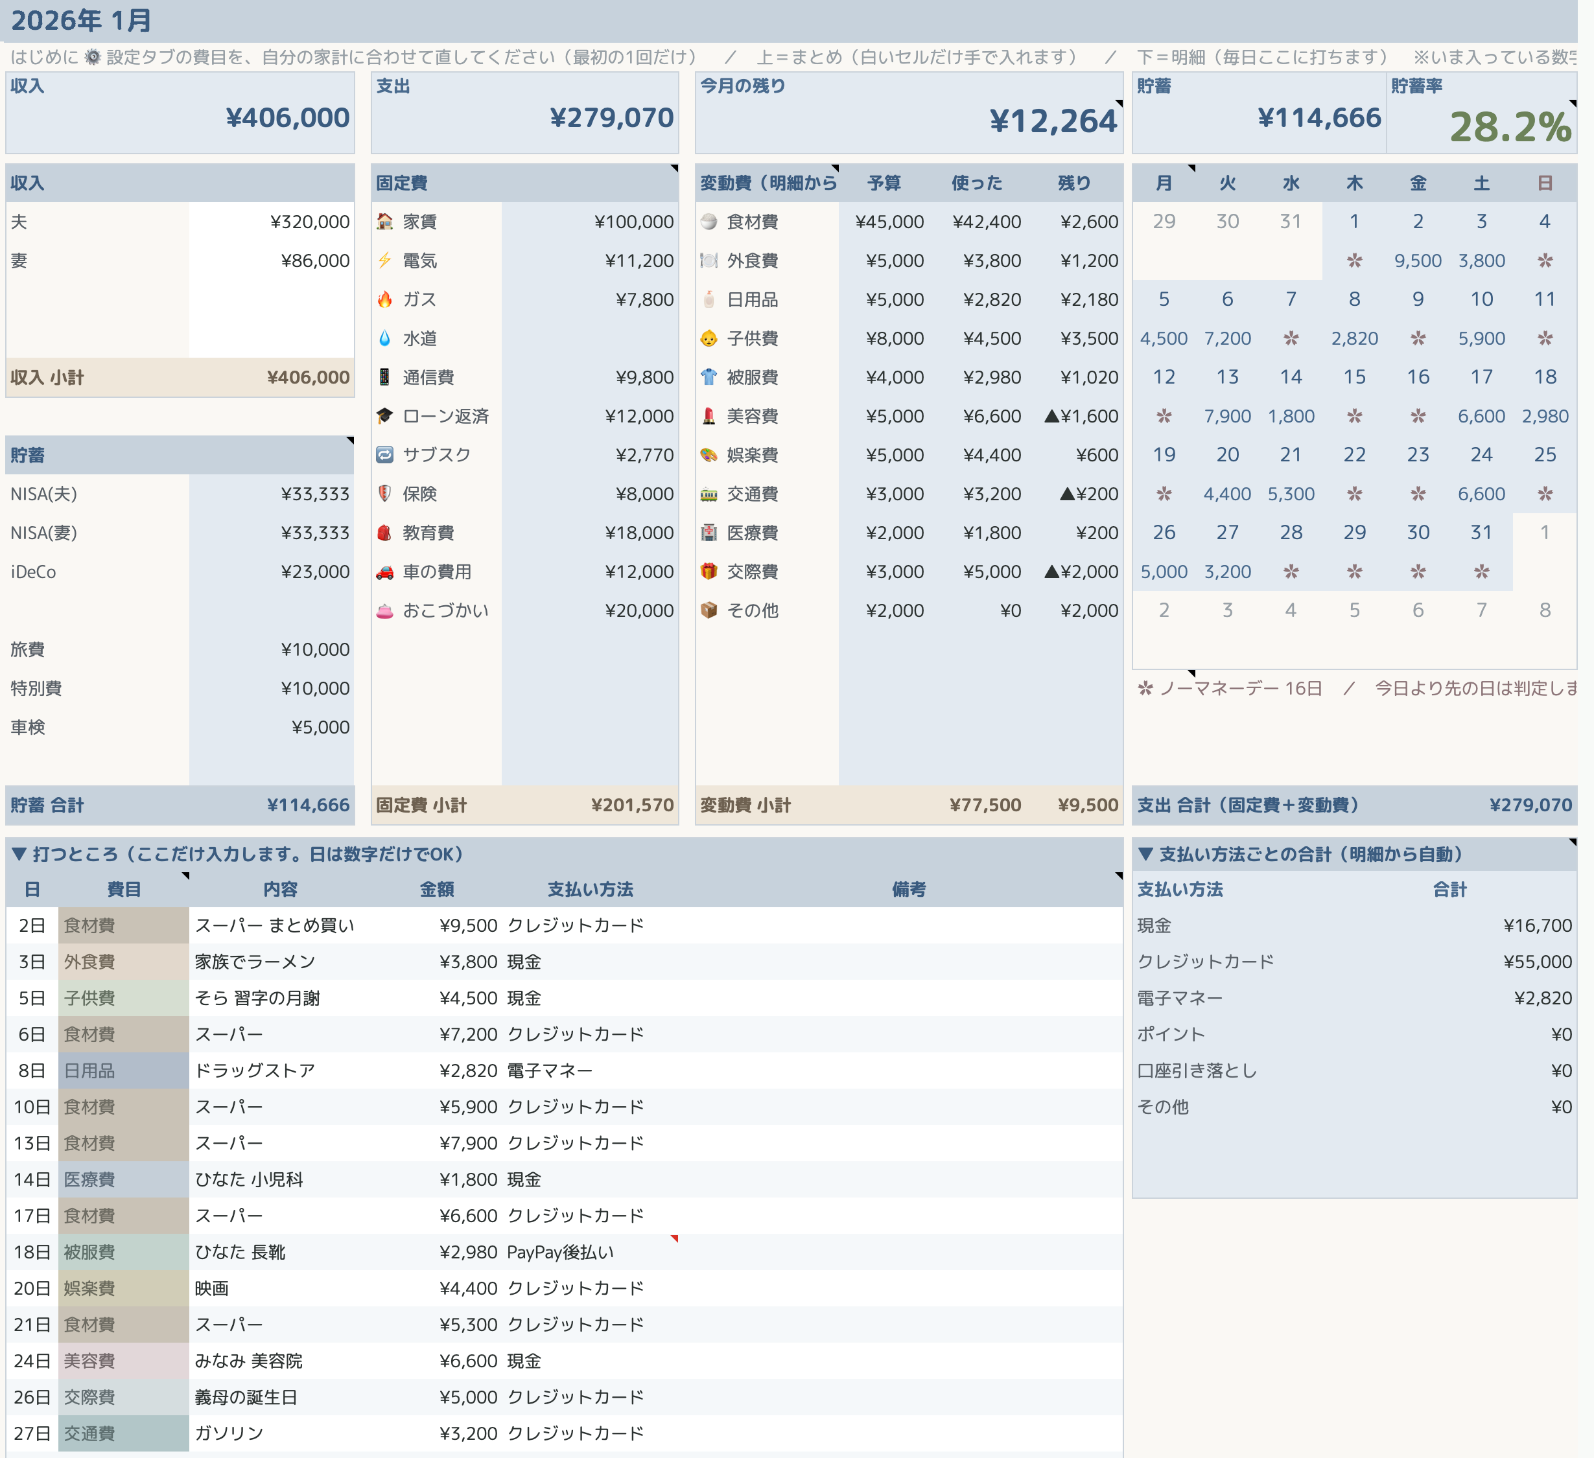This screenshot has width=1594, height=1458.
Task: Click the water drop icon for 水道
Action: coord(384,338)
